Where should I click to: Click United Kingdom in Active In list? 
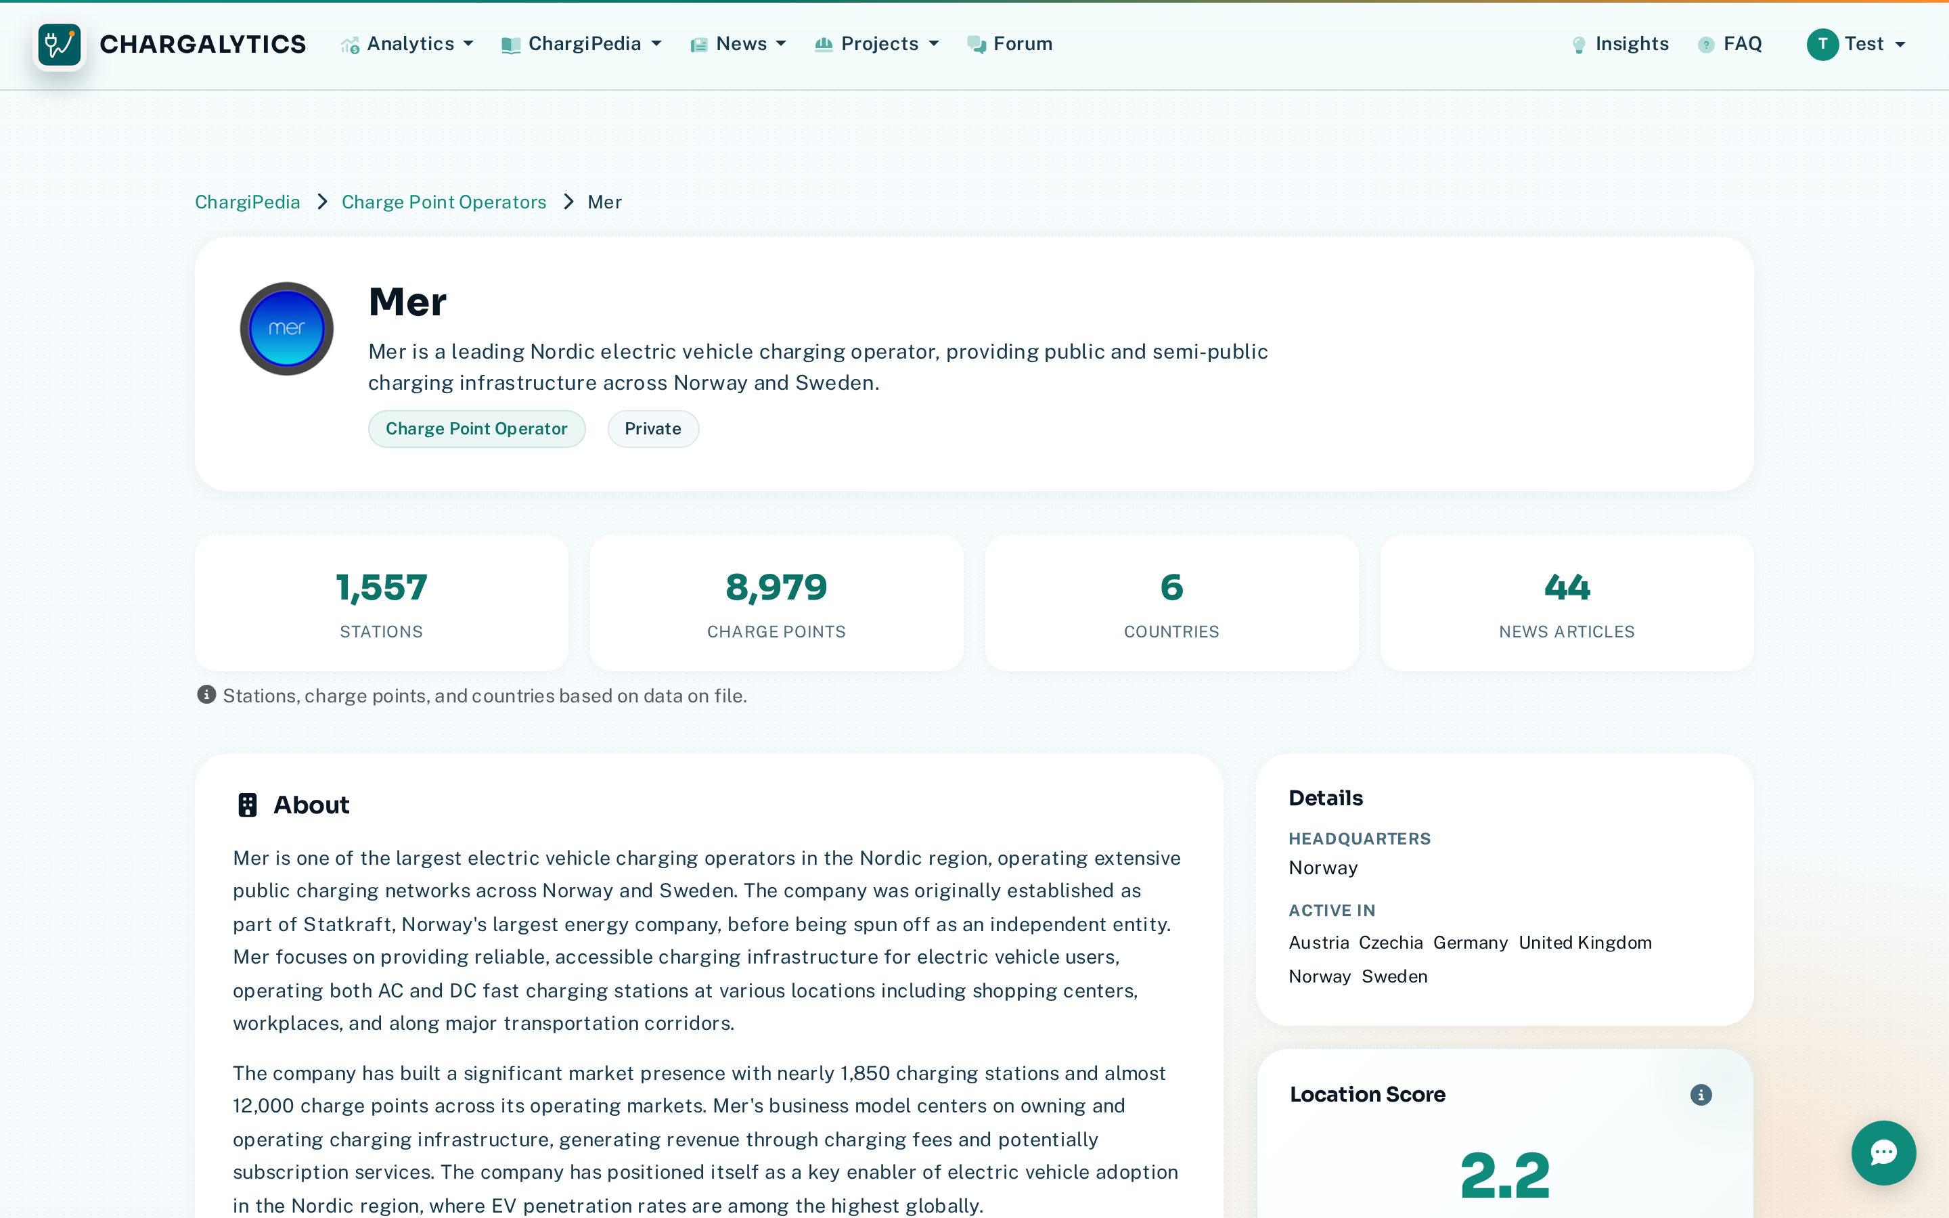click(x=1585, y=943)
